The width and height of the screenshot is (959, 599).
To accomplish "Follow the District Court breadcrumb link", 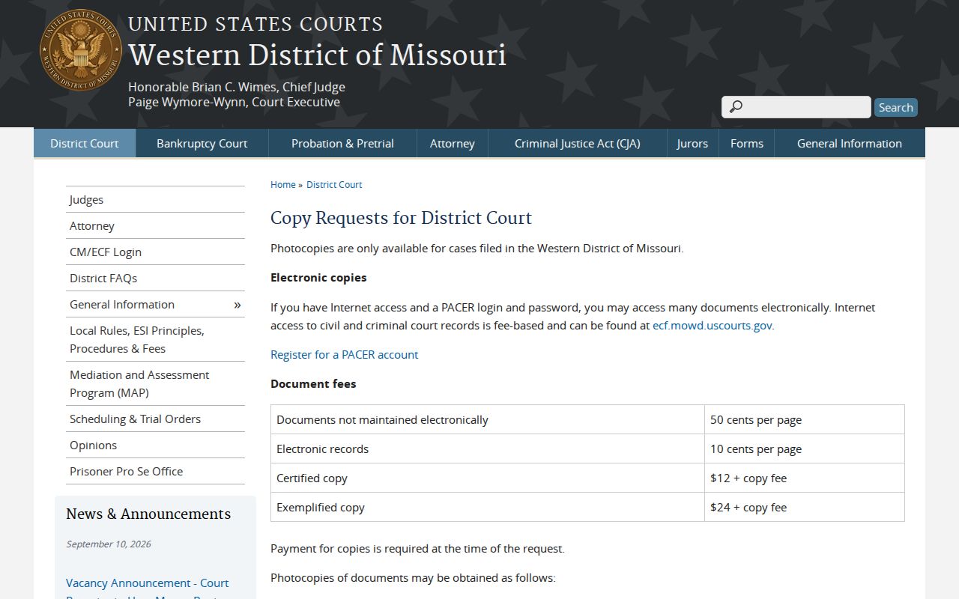I will pyautogui.click(x=334, y=184).
